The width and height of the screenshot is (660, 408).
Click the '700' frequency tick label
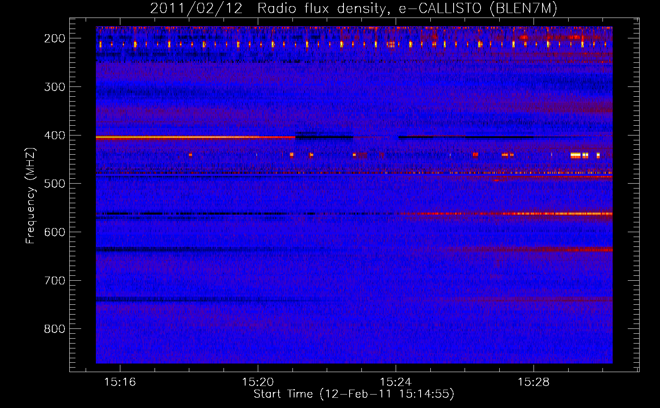point(55,281)
